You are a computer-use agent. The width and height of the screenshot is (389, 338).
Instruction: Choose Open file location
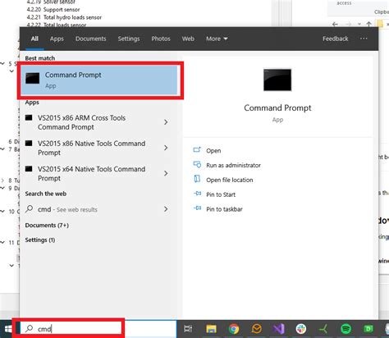click(230, 180)
